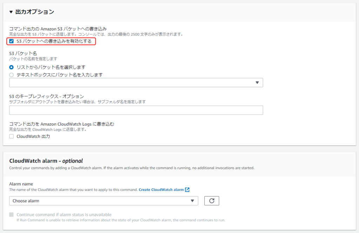The height and width of the screenshot is (233, 359).
Task: Click the 出力オプション section heading
Action: tap(35, 12)
